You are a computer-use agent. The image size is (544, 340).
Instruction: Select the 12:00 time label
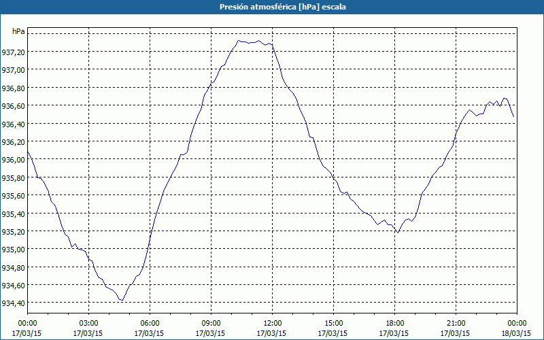273,324
